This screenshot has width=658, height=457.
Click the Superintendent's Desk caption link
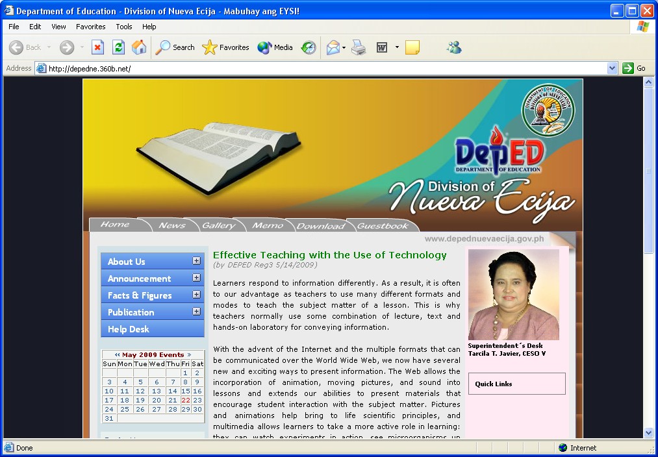click(505, 345)
